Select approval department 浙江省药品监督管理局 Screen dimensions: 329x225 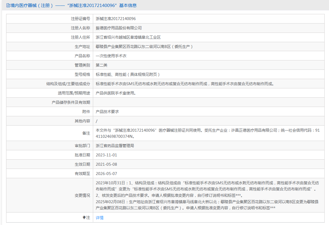pyautogui.click(x=115, y=146)
